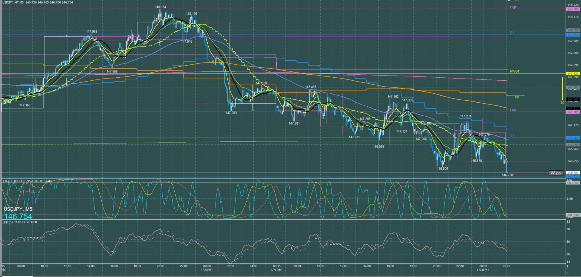Click the 80.0000 level tag in RCI panel
This screenshot has width=581, height=277.
pos(573,183)
